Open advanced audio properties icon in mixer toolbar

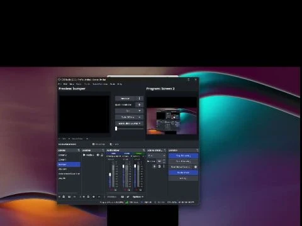(x=128, y=197)
